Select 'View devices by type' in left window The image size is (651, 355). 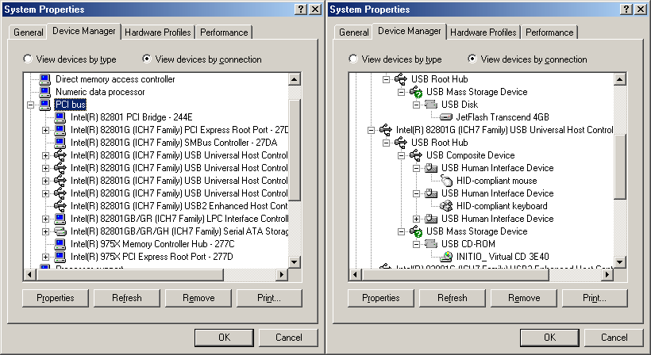click(29, 59)
